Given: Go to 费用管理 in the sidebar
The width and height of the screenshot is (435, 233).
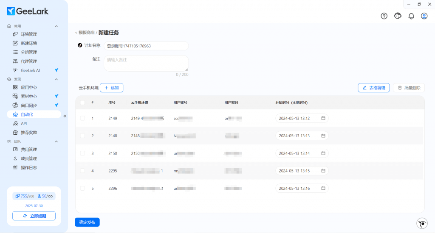Looking at the screenshot, I should pos(29,150).
